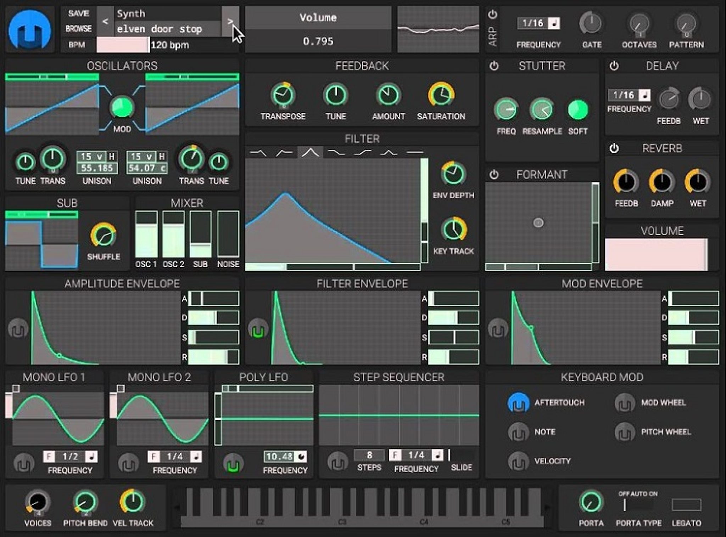Click the SAVE button to save the patch

pos(79,14)
